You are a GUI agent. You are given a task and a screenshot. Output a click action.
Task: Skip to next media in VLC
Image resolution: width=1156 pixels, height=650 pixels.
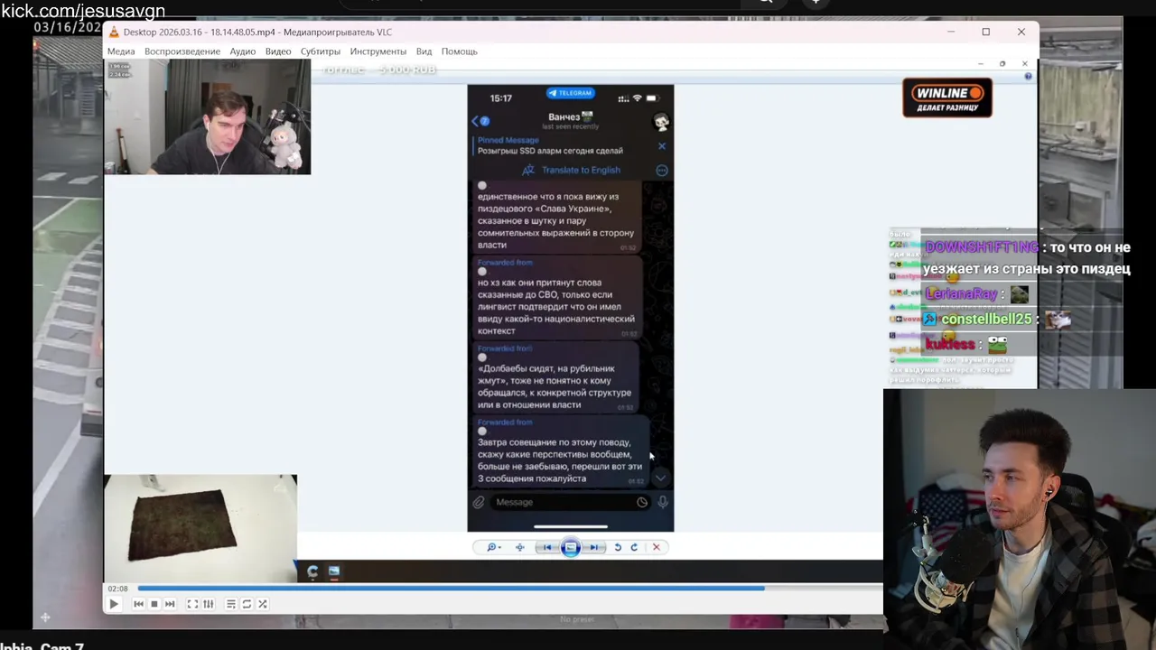pos(170,604)
